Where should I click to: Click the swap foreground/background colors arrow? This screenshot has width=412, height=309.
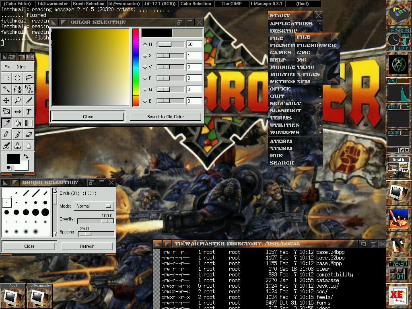(26, 157)
